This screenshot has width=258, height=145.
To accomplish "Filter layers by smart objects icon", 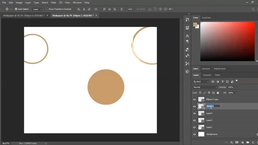I will 232,81.
